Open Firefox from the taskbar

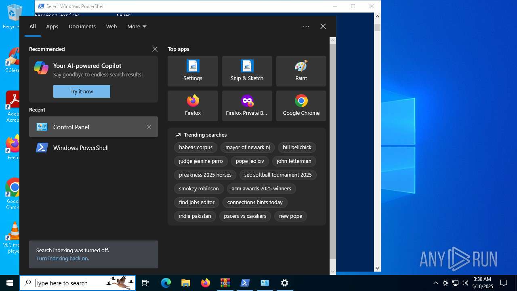click(x=206, y=283)
